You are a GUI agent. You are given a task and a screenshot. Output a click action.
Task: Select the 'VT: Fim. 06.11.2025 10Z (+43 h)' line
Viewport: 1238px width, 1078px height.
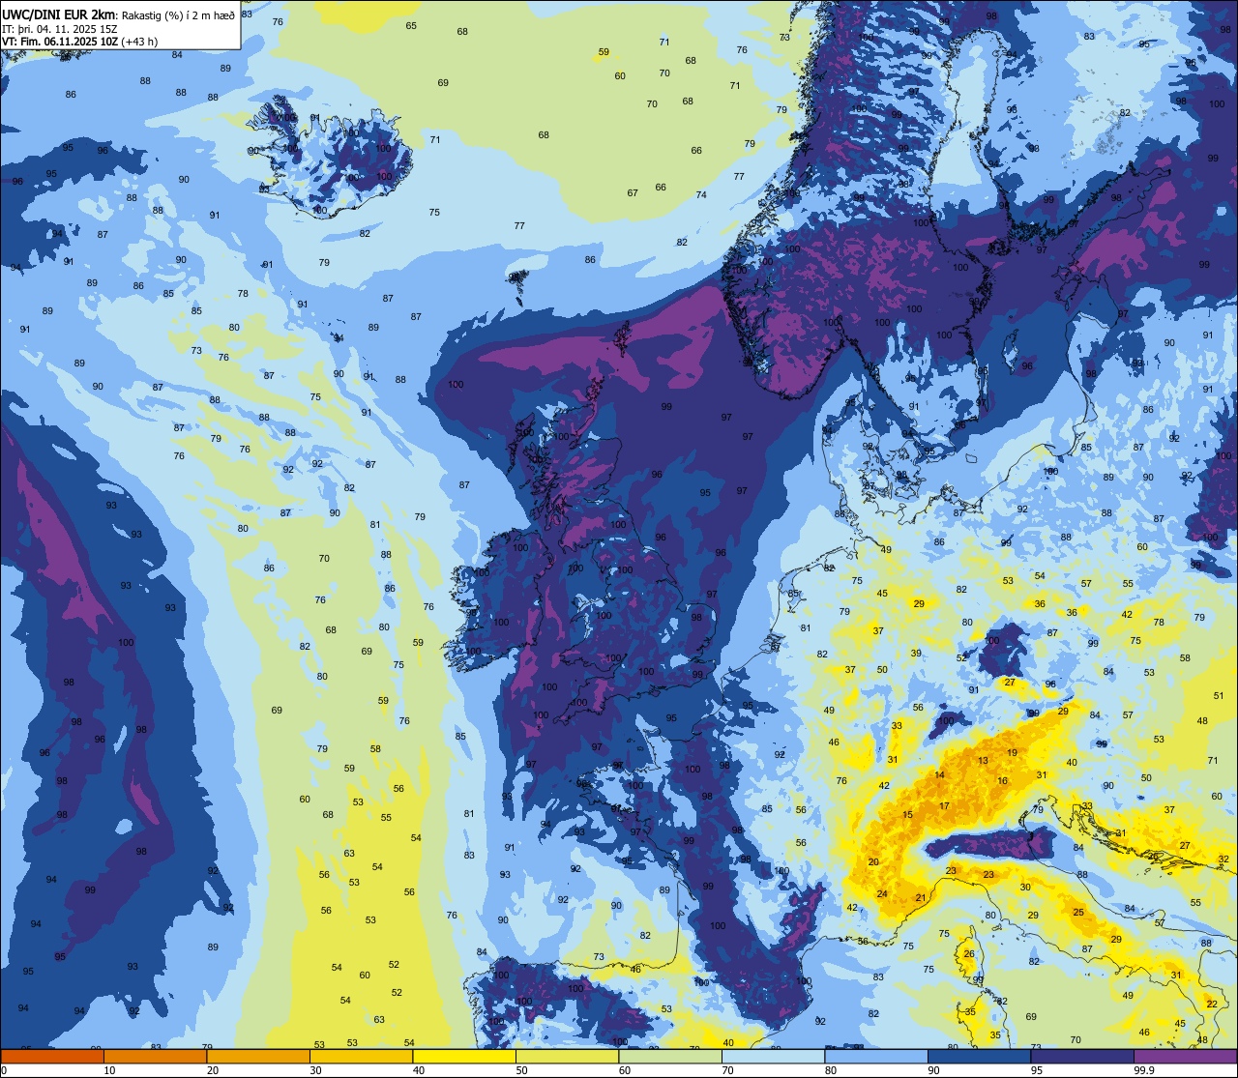point(80,42)
